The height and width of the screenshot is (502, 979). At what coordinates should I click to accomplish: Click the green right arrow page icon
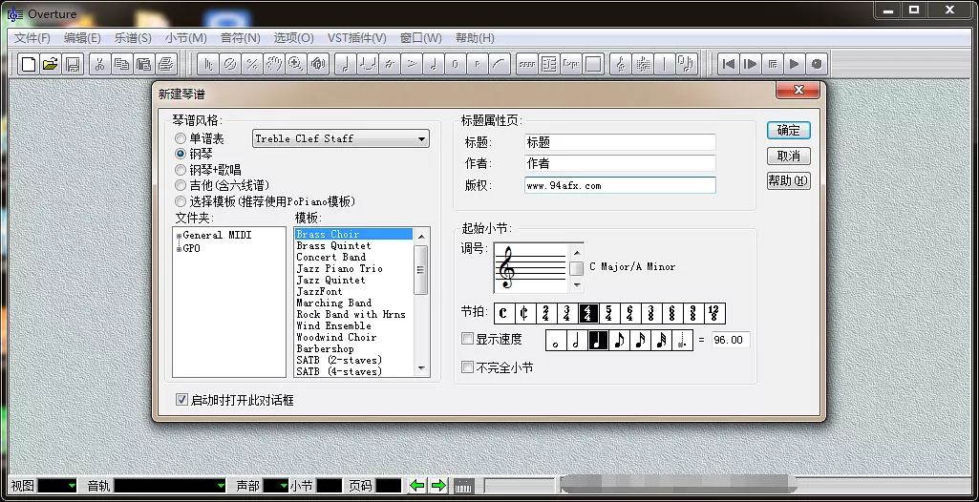(439, 486)
